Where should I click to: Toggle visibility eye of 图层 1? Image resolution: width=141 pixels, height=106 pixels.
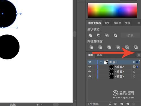90,62
